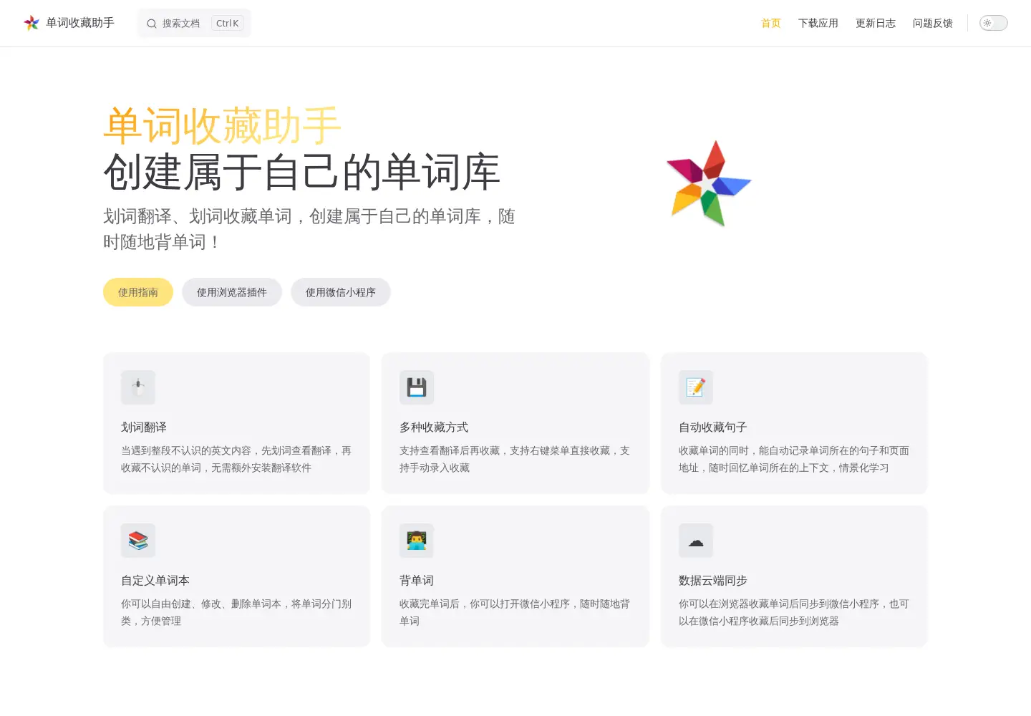Click the floppy disk icon on 多种收藏方式 card
This screenshot has width=1031, height=716.
click(417, 387)
